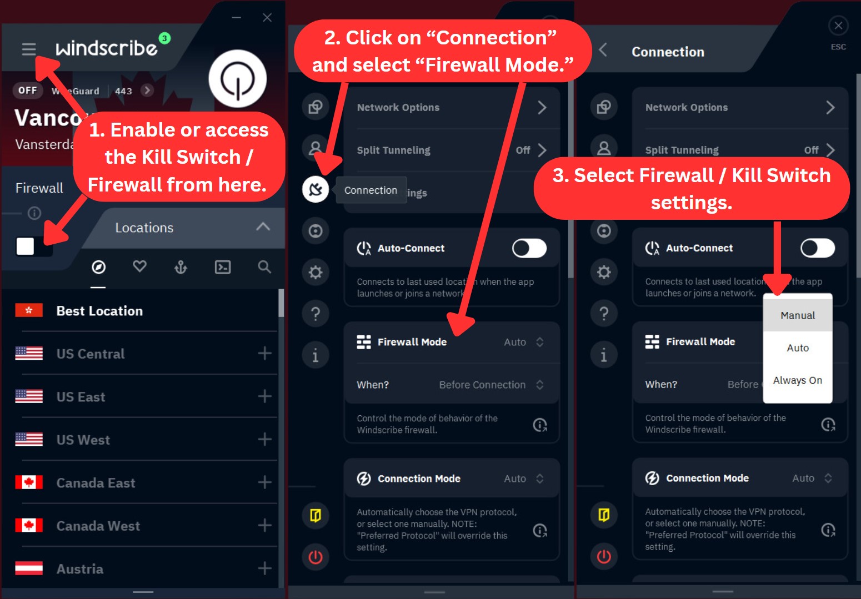The height and width of the screenshot is (599, 861).
Task: Click red quit power icon in right panel
Action: pyautogui.click(x=604, y=556)
